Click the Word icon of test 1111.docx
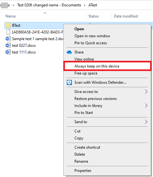The width and height of the screenshot is (153, 177). click(x=8, y=52)
